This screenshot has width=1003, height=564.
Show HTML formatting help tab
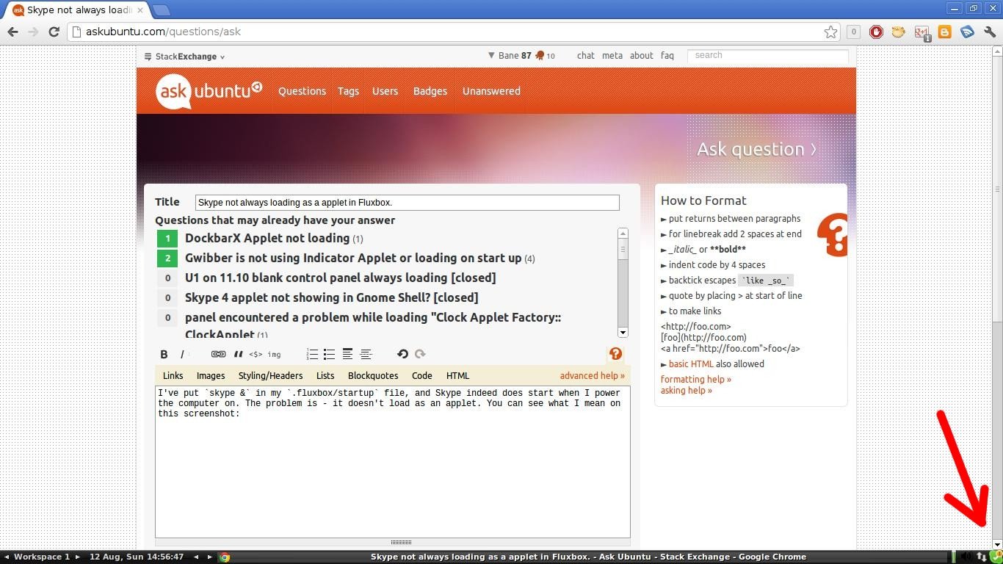pyautogui.click(x=457, y=375)
